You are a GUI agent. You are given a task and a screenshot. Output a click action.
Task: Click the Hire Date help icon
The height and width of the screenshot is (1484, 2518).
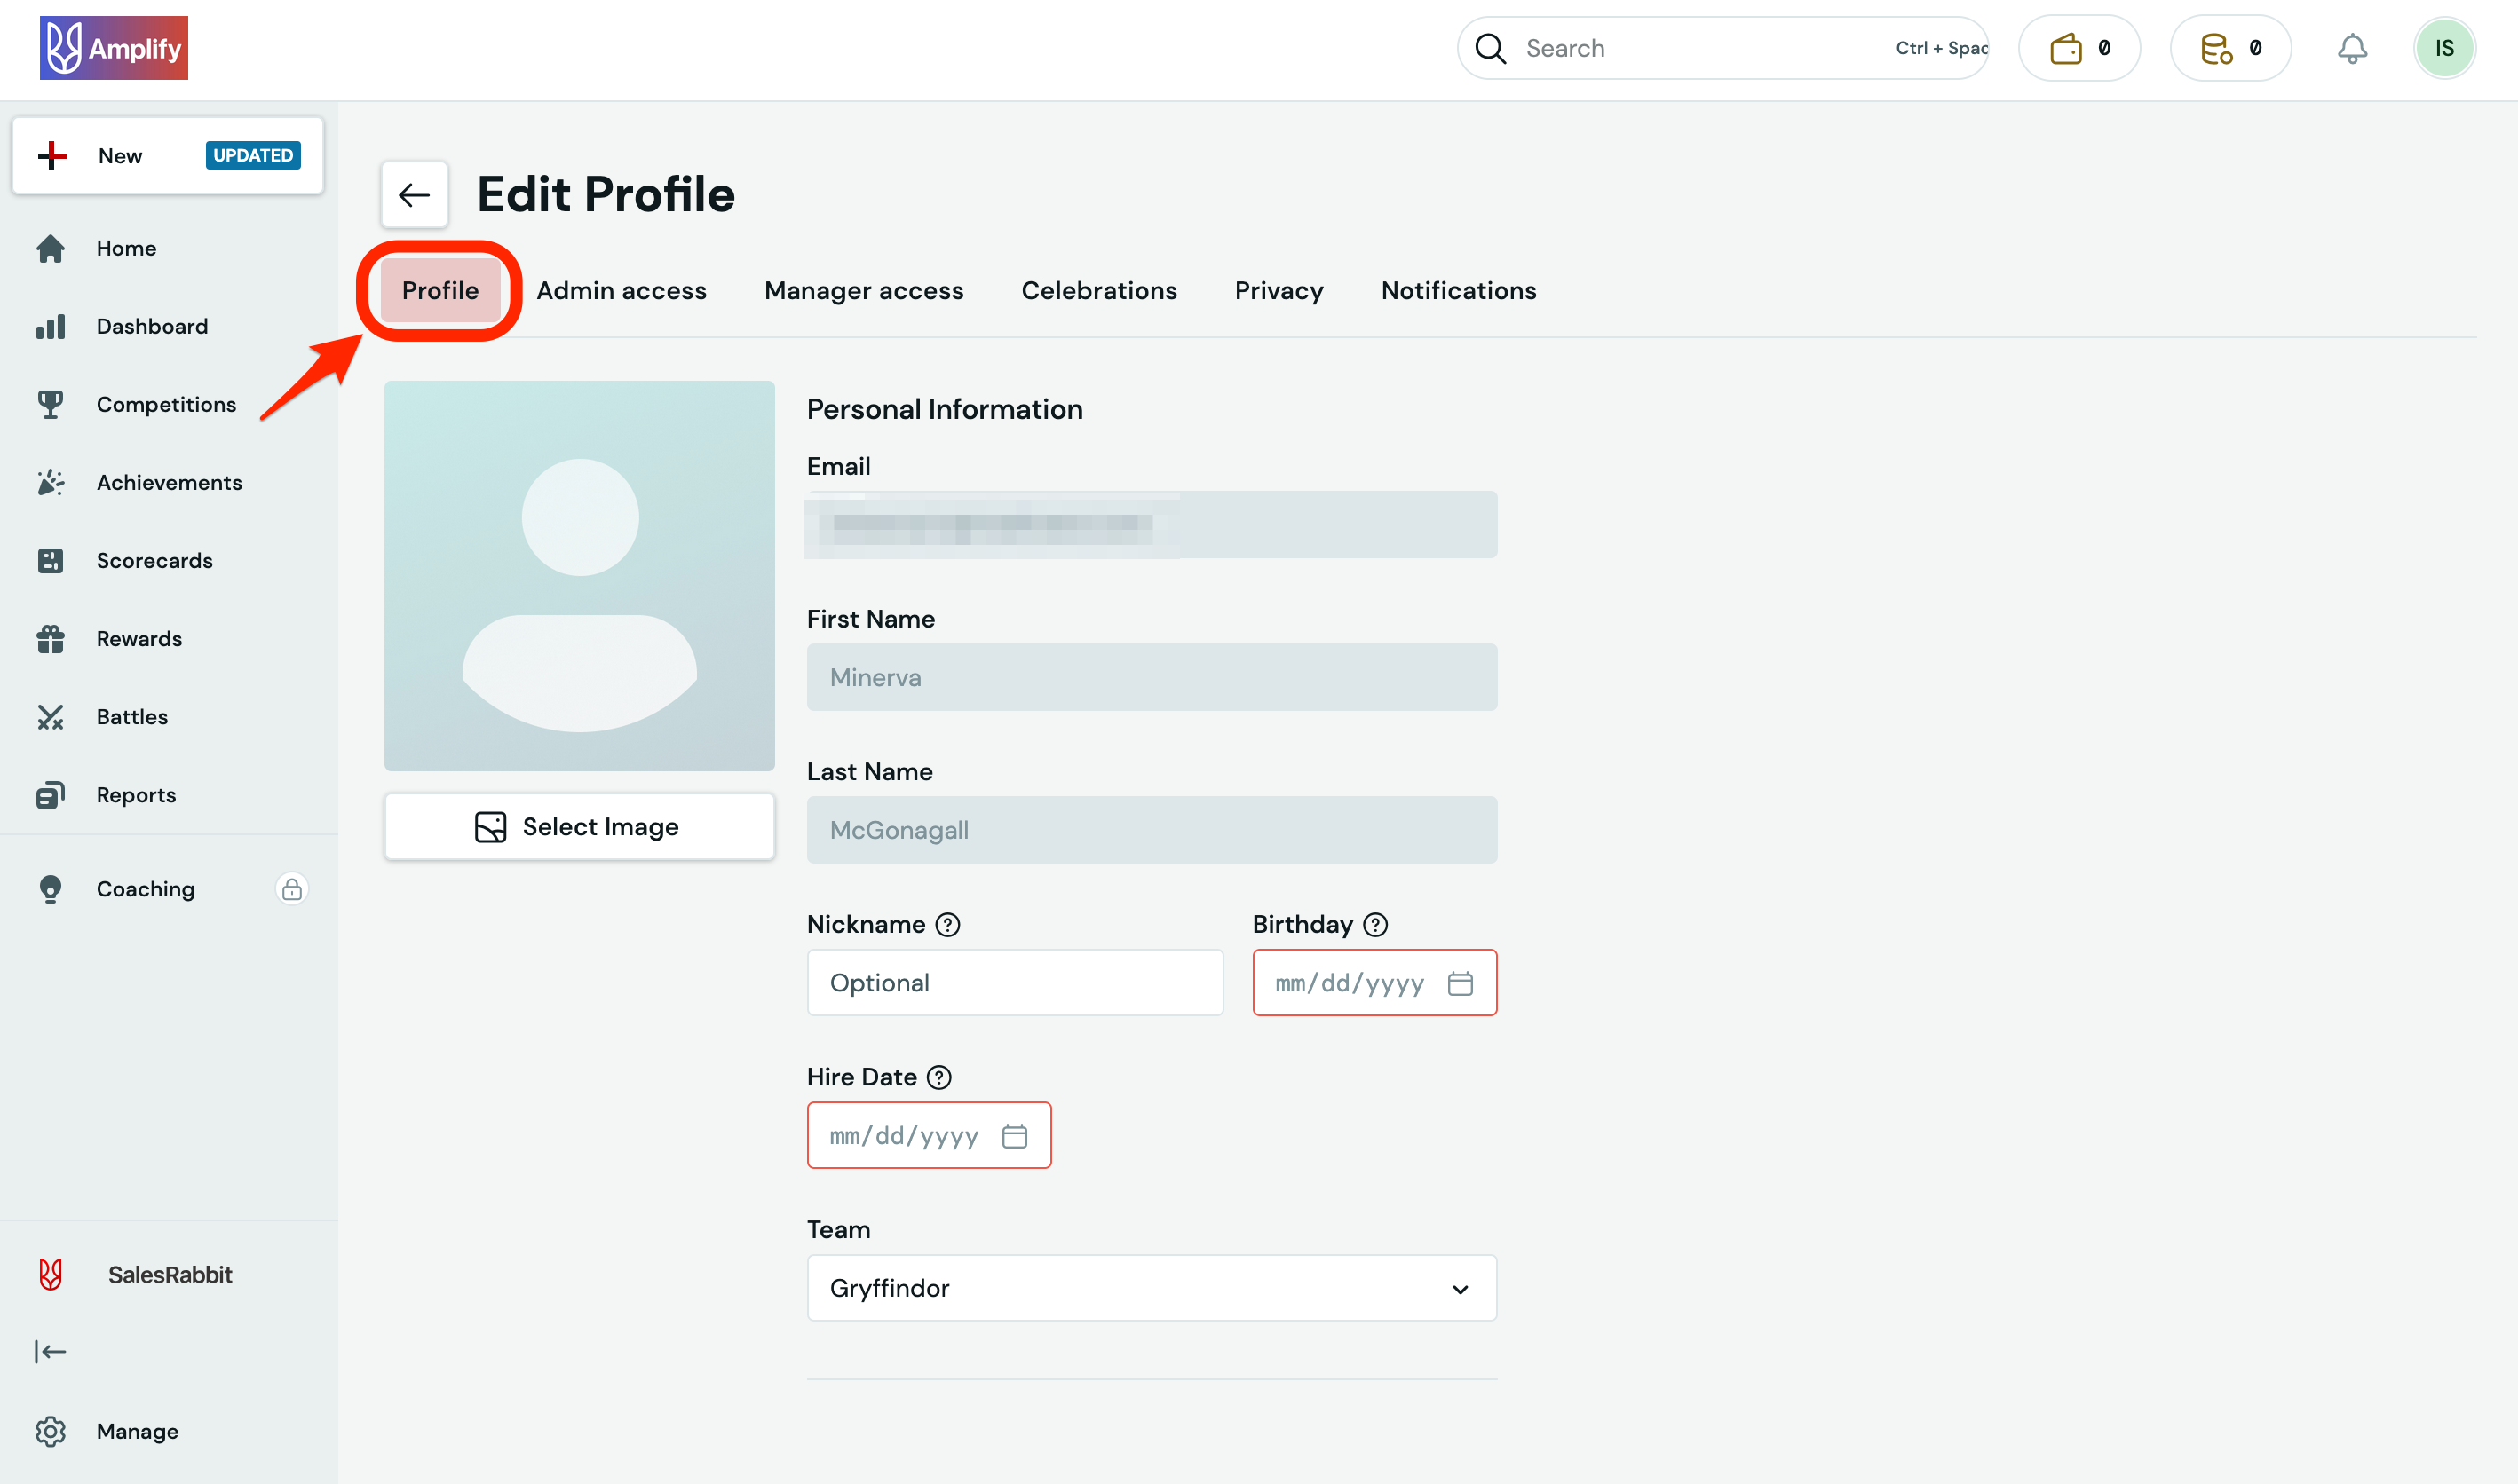point(938,1078)
